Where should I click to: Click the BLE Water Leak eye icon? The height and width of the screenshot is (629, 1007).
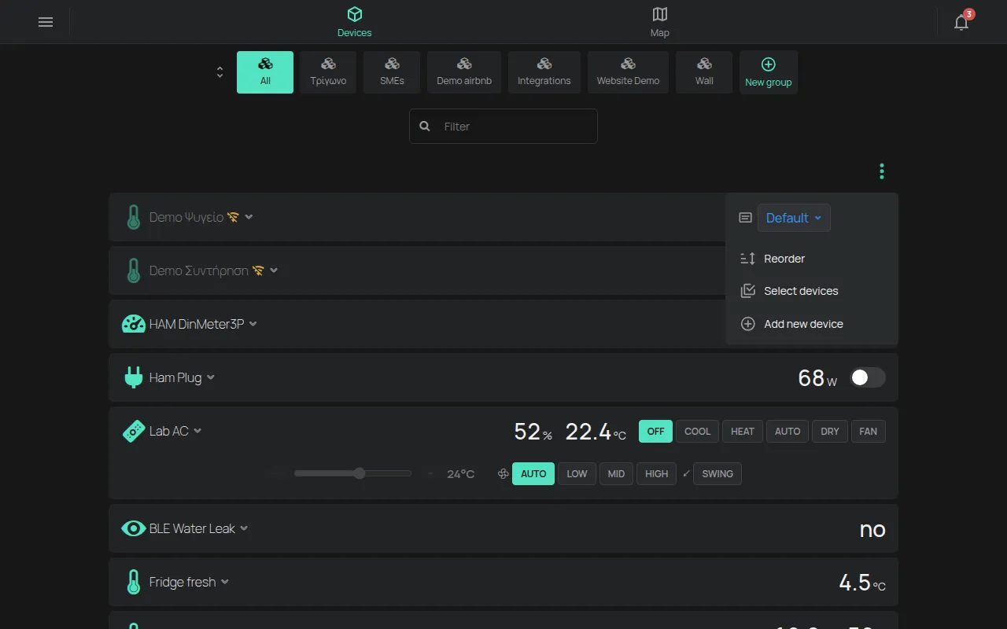point(134,528)
